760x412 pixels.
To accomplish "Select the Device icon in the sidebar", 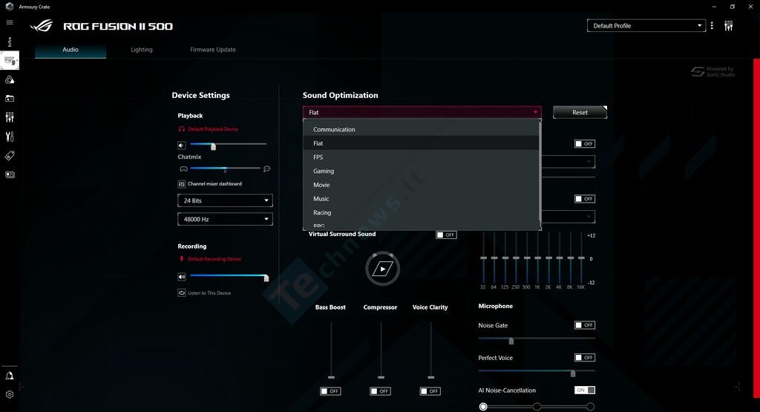I will click(10, 61).
